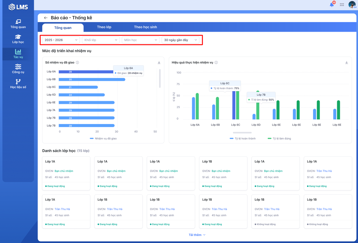Toggle Tỷ lệ hoàn thành legend series
358x243 pixels.
click(243, 139)
